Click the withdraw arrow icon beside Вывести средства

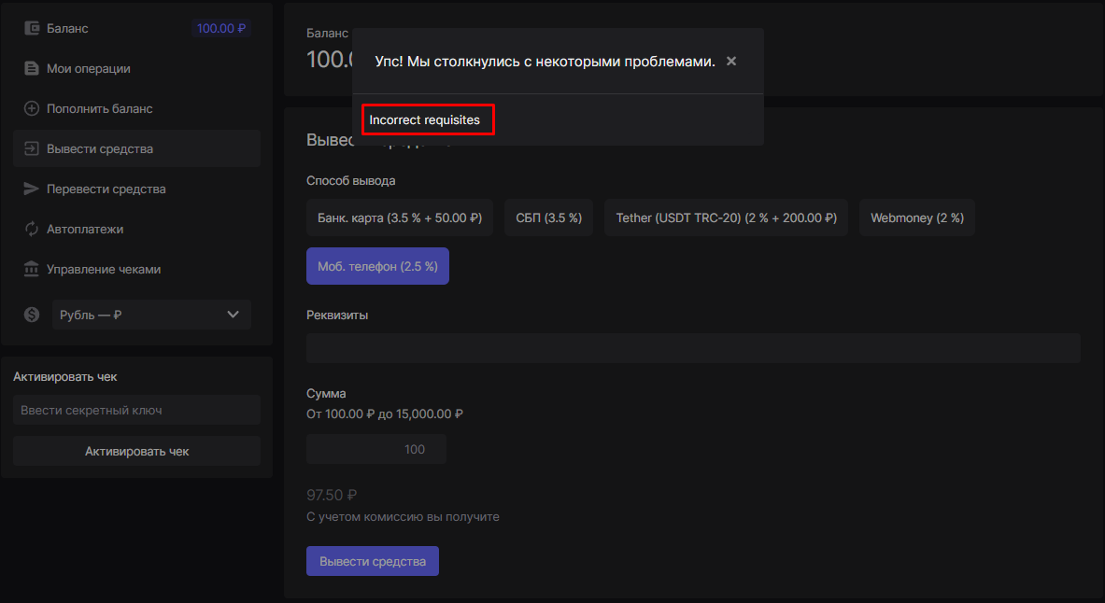tap(31, 149)
